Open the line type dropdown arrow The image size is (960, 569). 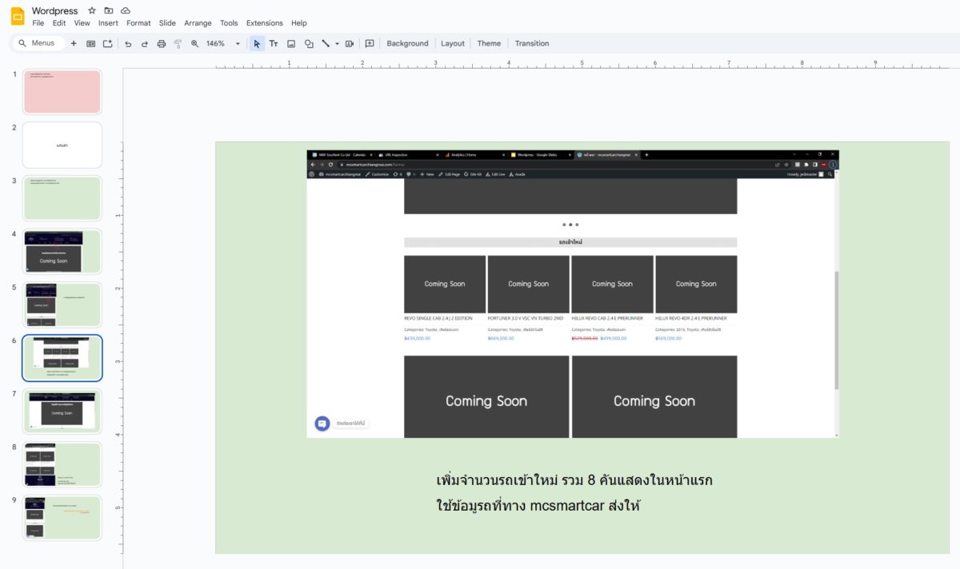[x=337, y=44]
